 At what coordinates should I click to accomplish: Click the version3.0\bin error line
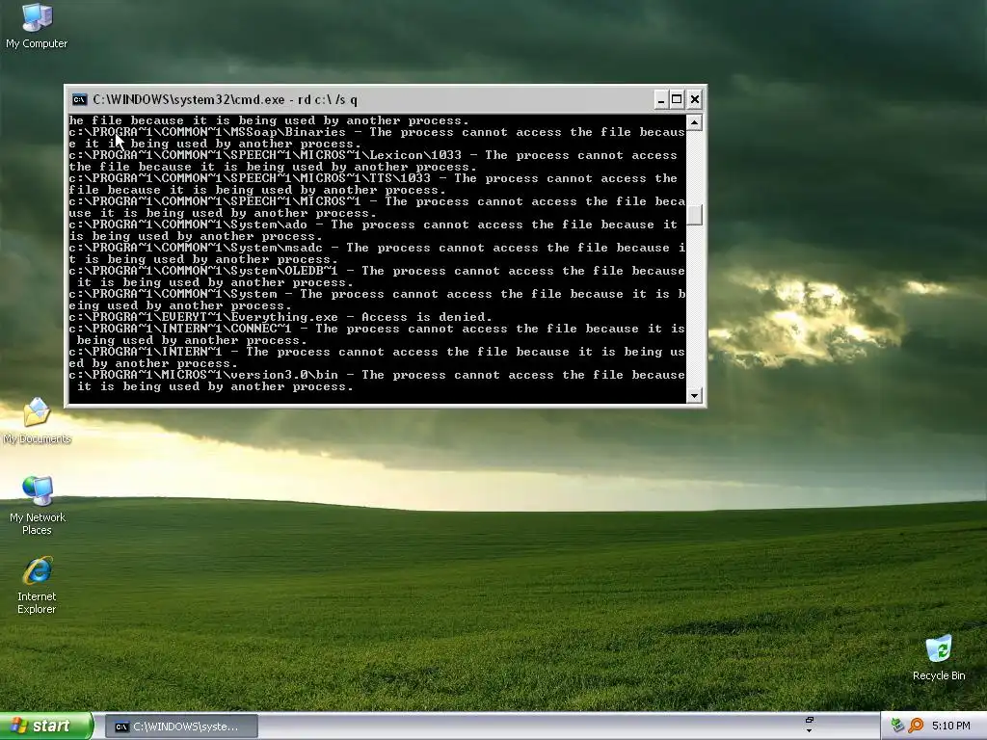click(x=377, y=381)
